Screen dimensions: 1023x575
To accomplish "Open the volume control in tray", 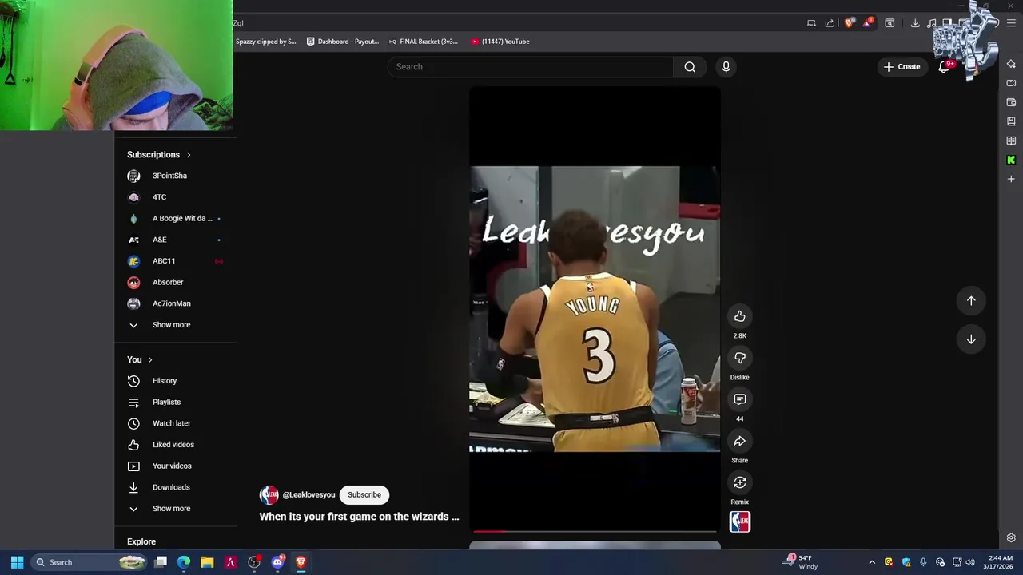I will tap(970, 562).
